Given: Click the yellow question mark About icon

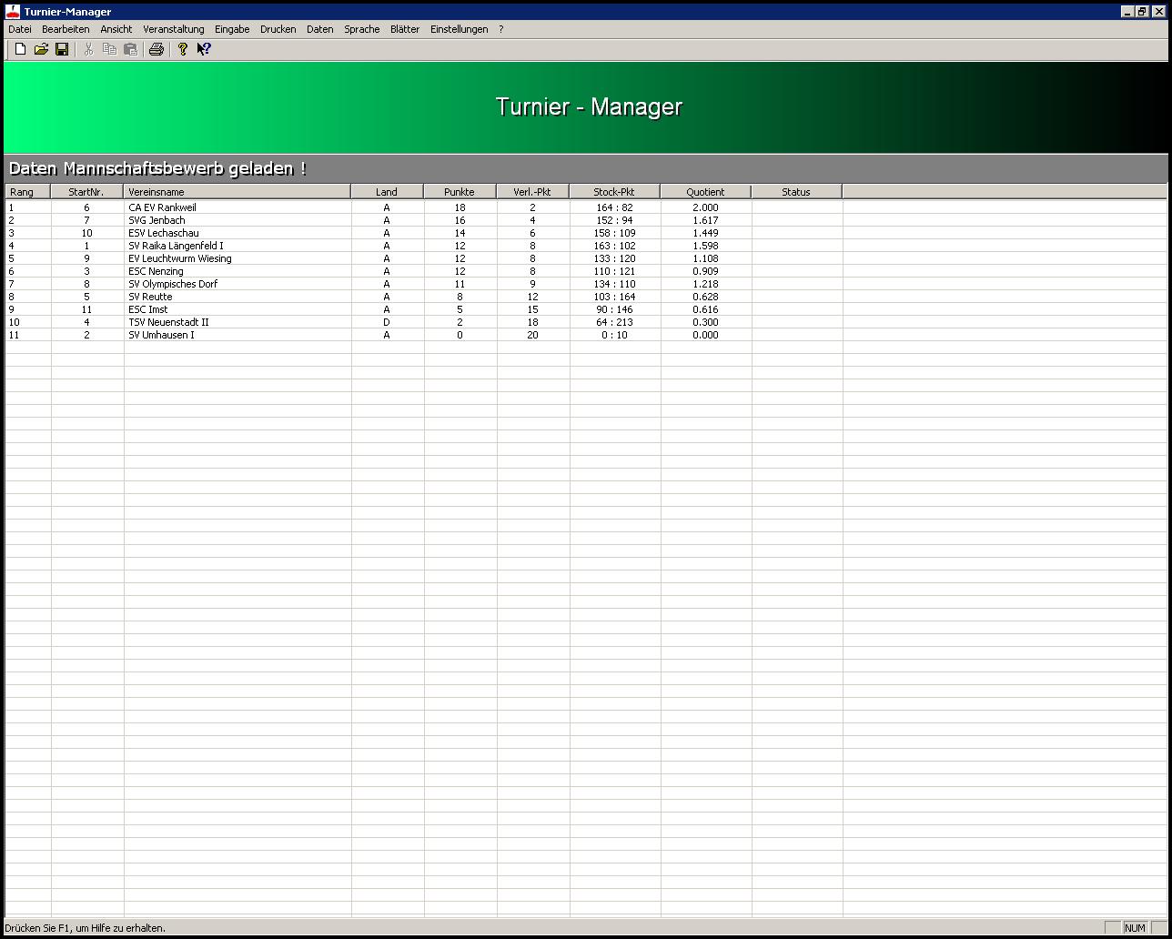Looking at the screenshot, I should tap(182, 49).
